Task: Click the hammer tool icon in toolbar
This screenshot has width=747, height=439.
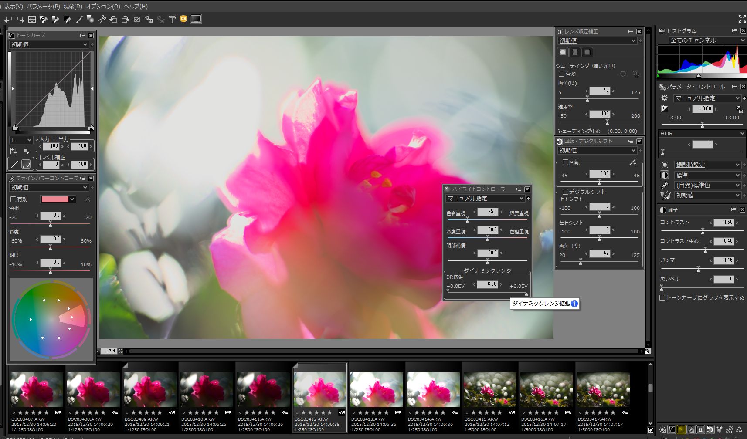Action: point(172,19)
